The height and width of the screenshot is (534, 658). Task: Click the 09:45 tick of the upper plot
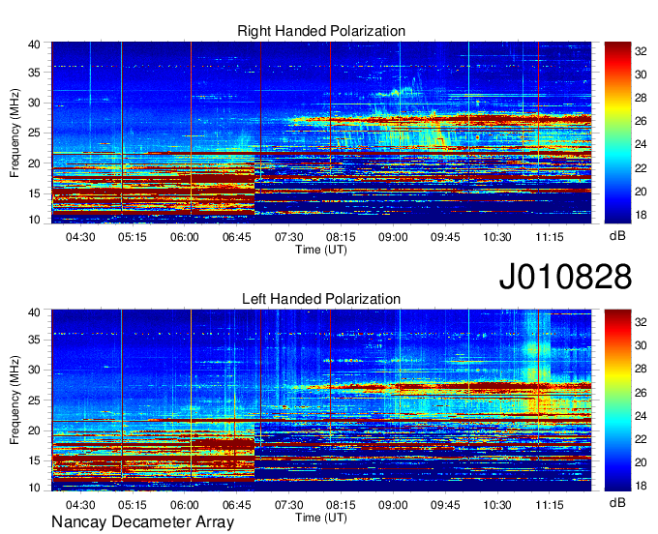pos(445,237)
